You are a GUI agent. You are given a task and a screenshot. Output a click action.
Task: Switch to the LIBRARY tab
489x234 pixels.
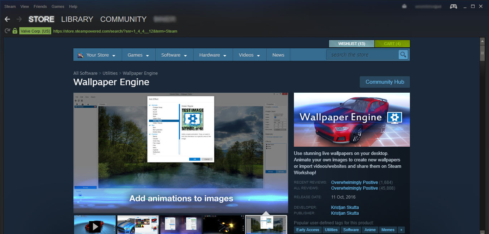77,19
